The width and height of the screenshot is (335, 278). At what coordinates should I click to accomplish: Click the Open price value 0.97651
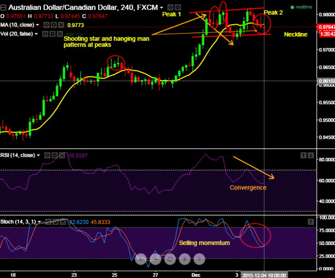click(16, 16)
